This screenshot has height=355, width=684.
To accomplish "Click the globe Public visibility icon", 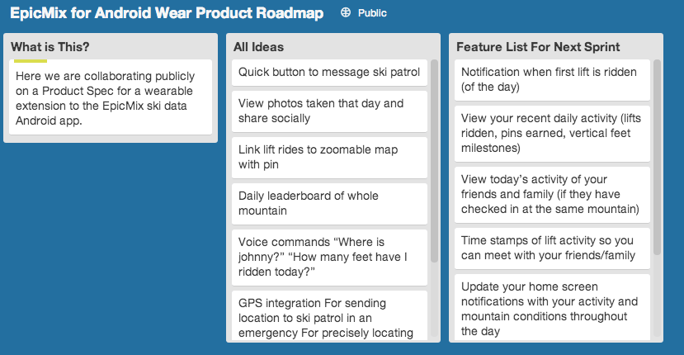I will (x=346, y=12).
